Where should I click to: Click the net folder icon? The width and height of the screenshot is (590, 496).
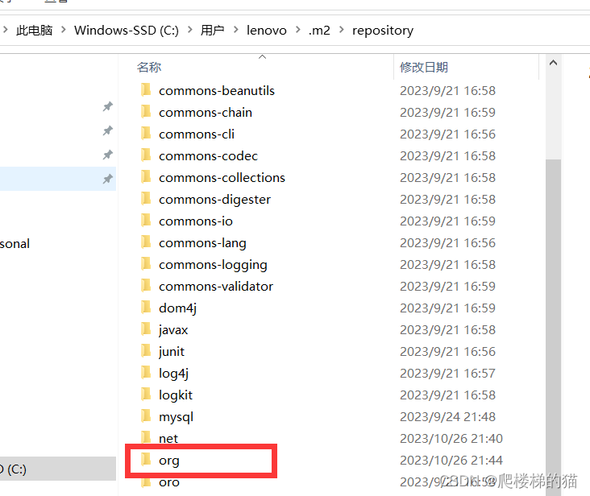pyautogui.click(x=146, y=438)
